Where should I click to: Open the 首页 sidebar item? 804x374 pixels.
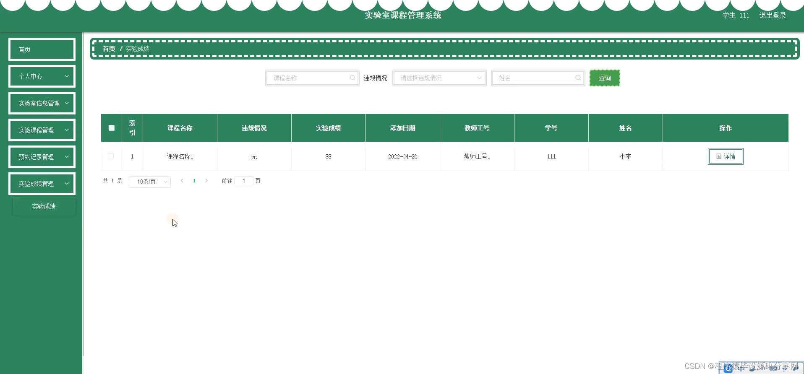click(x=42, y=49)
